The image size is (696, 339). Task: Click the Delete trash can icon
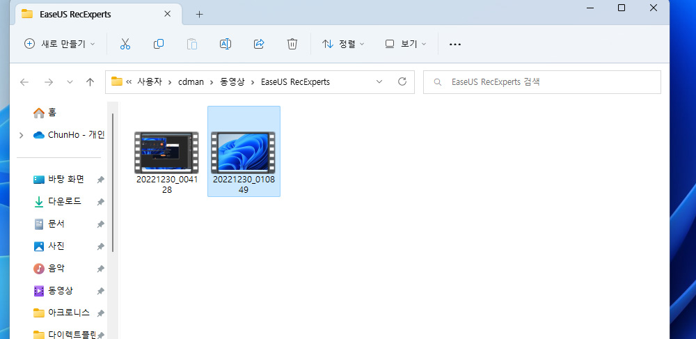292,44
